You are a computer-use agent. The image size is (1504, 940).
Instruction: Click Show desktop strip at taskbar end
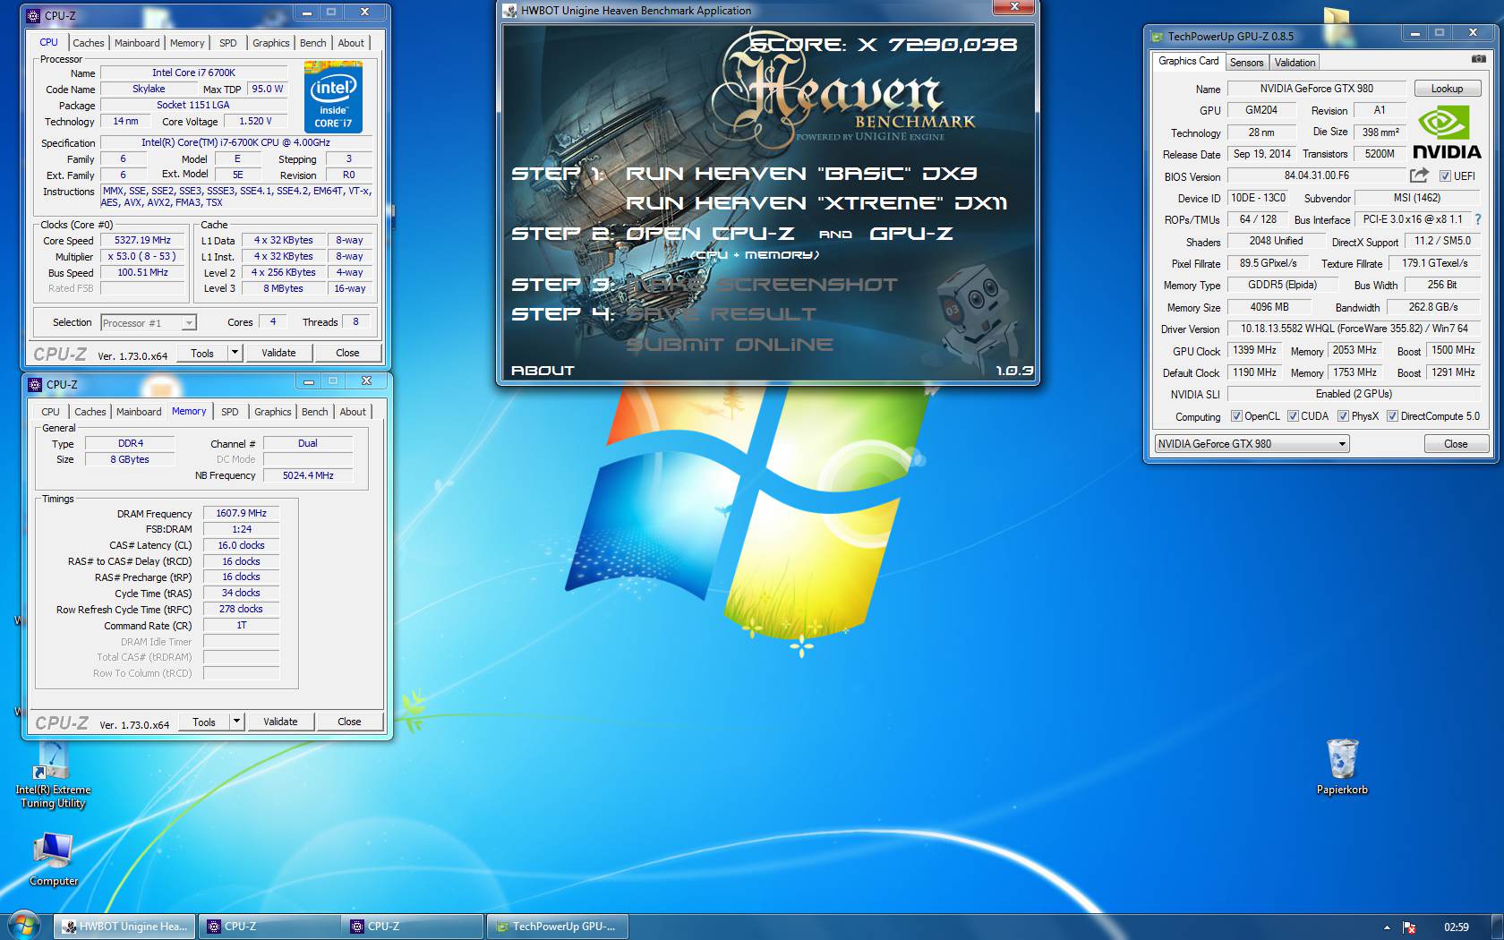pyautogui.click(x=1498, y=927)
